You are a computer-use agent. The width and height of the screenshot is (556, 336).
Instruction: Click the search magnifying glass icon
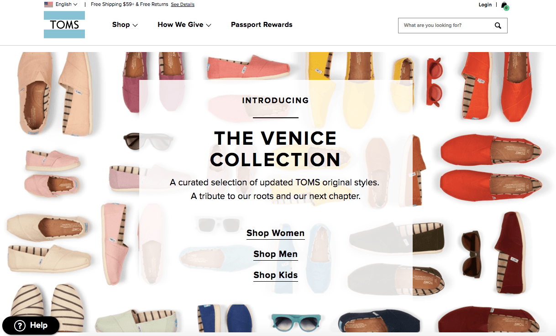click(x=498, y=26)
